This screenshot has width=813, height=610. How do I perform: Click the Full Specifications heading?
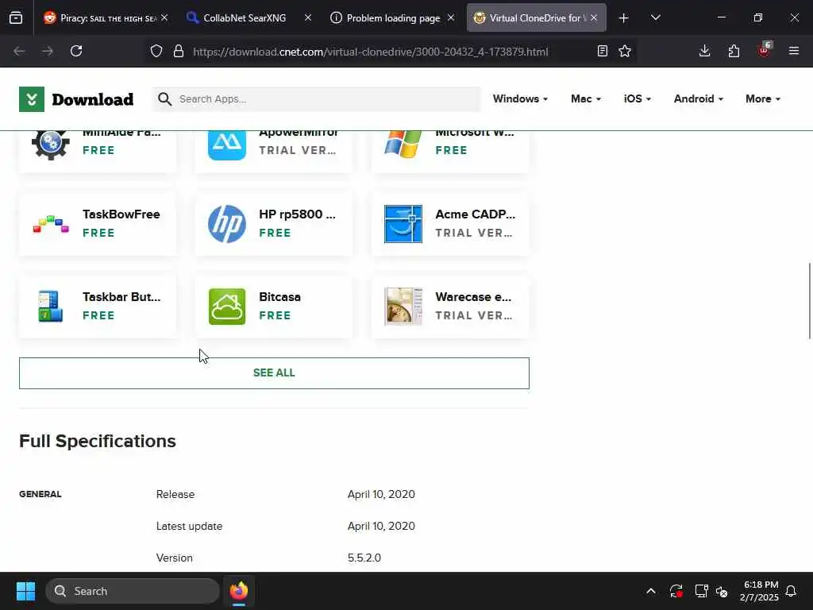coord(98,441)
